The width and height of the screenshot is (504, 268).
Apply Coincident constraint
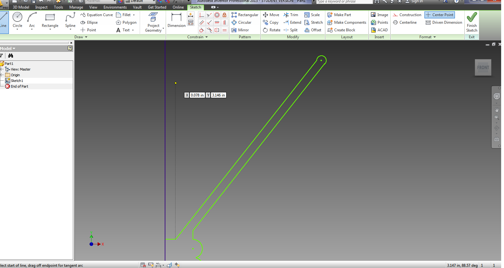pos(202,15)
